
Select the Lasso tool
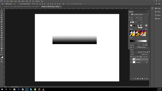click(x=2, y=13)
